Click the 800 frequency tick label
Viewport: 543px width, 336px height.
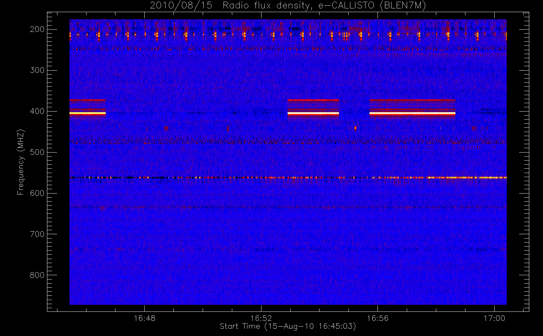pyautogui.click(x=37, y=275)
